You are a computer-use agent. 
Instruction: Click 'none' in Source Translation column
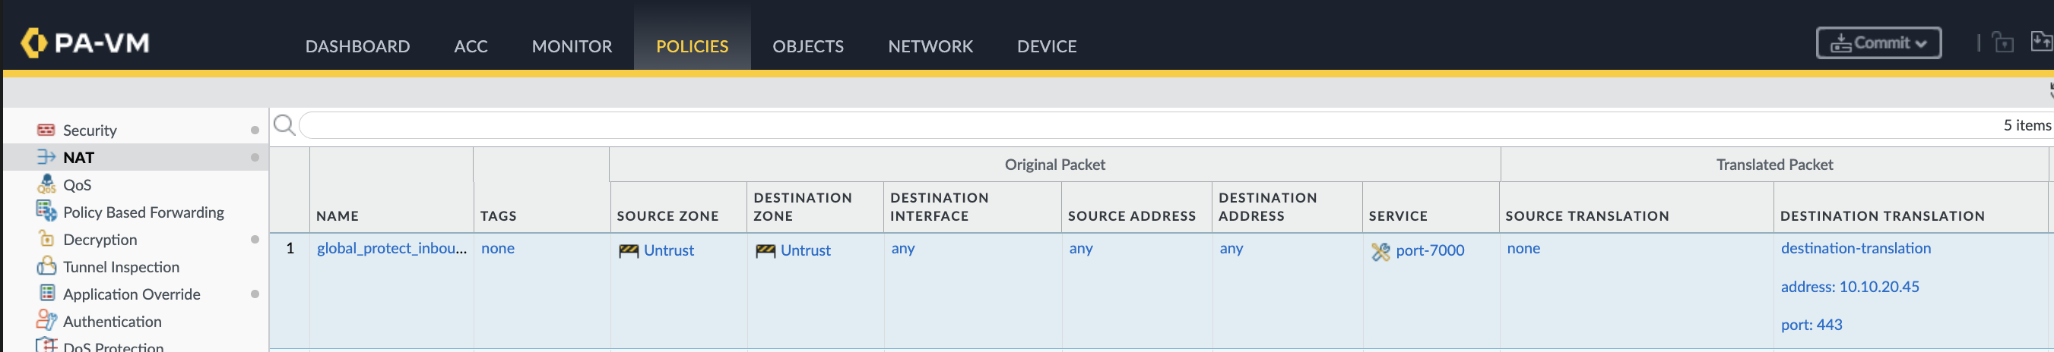click(x=1523, y=249)
